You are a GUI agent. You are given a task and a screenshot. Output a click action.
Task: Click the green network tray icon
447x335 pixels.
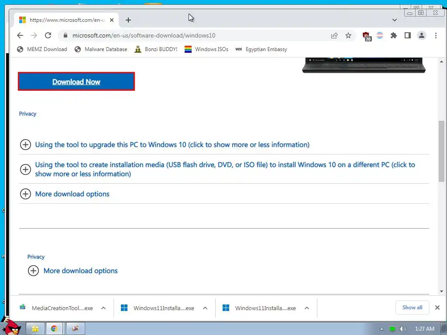[392, 329]
